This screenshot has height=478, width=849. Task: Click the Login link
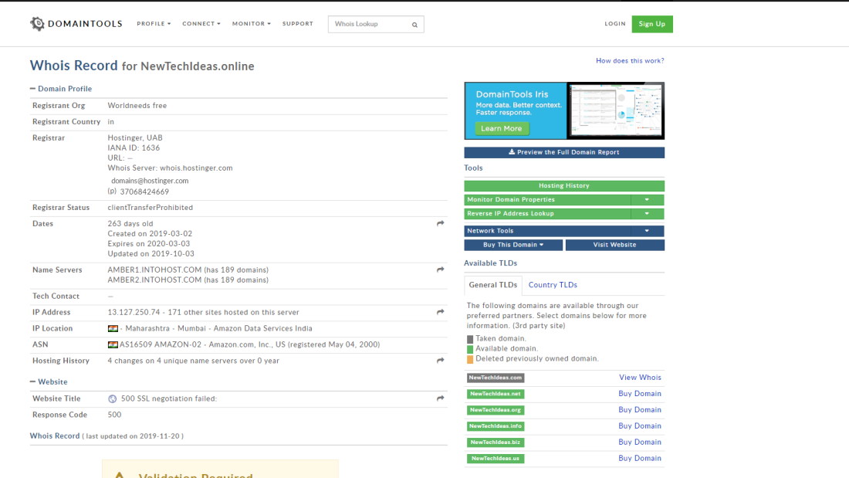615,24
